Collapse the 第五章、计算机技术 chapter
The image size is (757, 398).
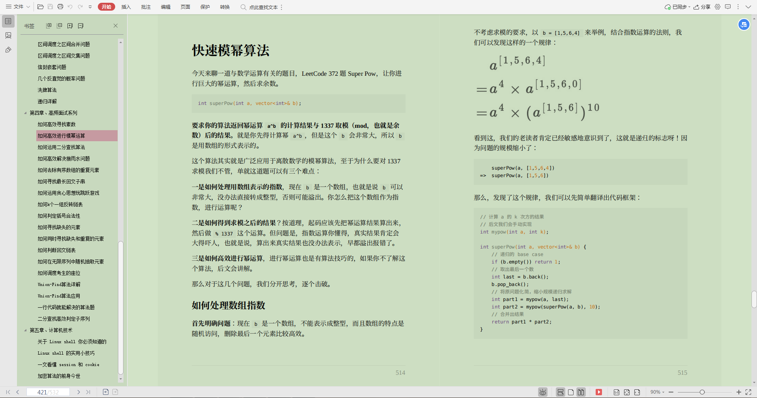tap(26, 330)
